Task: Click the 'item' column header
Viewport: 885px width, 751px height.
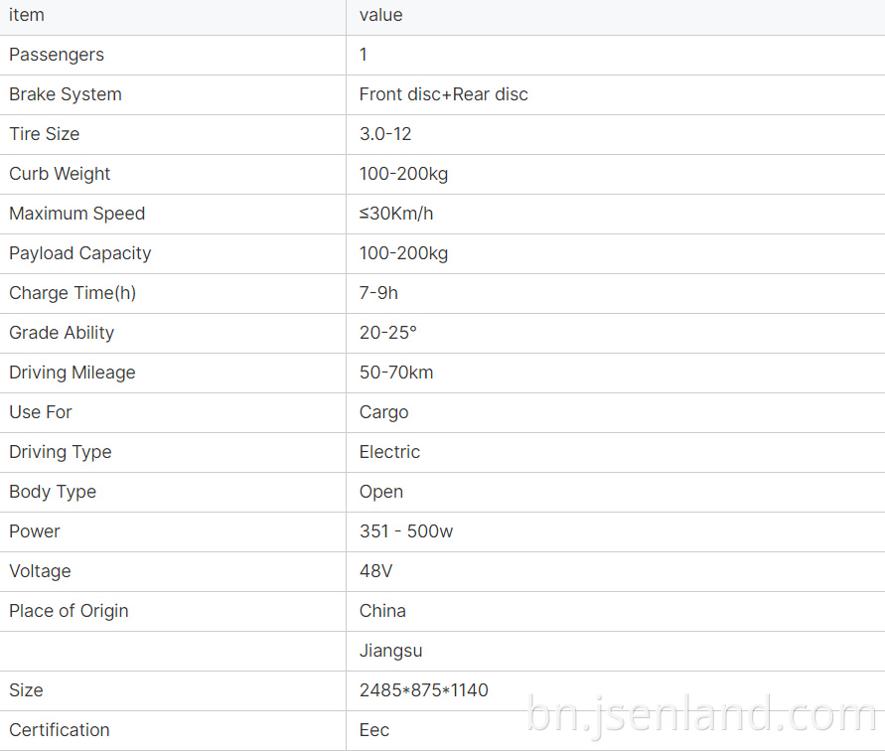Action: tap(27, 15)
